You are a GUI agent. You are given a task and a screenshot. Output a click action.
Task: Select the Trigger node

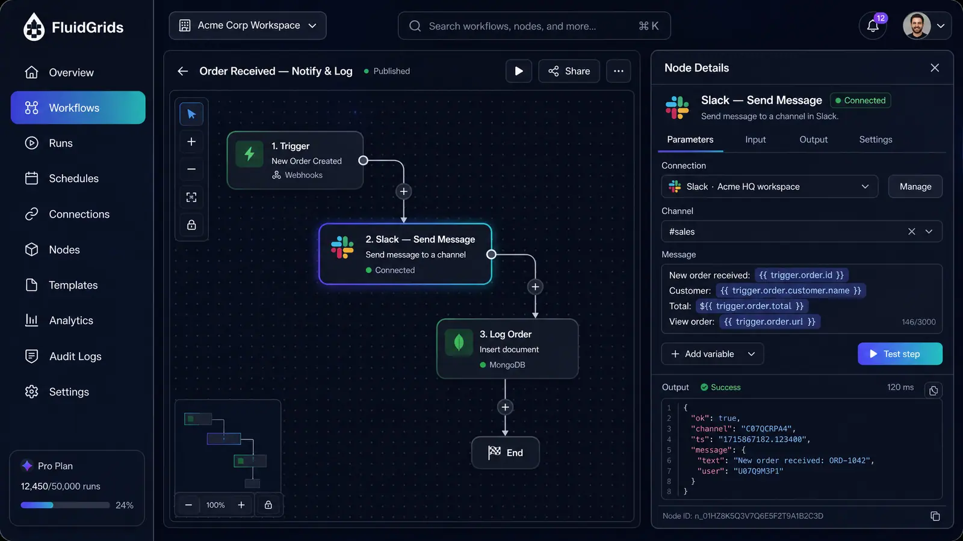coord(295,160)
